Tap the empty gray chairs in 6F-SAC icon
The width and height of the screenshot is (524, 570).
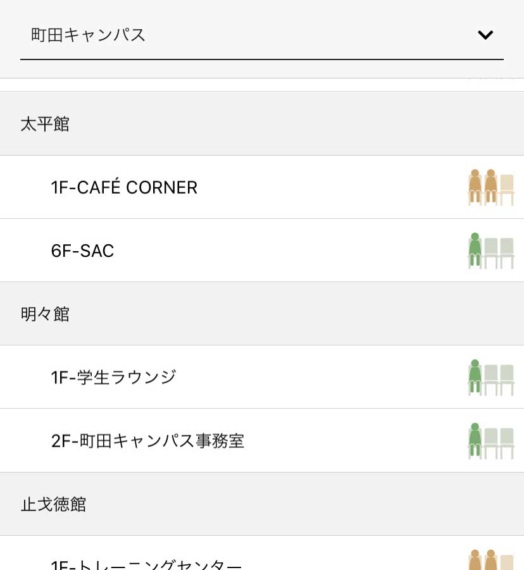499,253
